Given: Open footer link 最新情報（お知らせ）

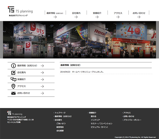Looking at the screenshot, I should pyautogui.click(x=63, y=116).
